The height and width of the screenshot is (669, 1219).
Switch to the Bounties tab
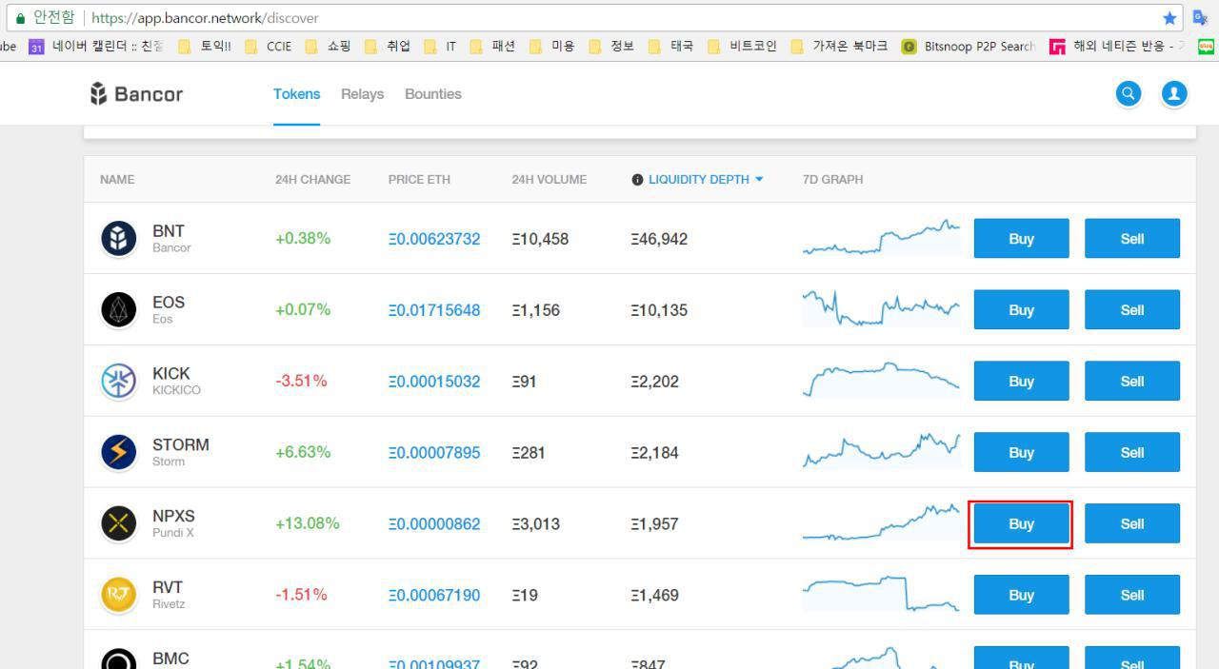pyautogui.click(x=432, y=93)
